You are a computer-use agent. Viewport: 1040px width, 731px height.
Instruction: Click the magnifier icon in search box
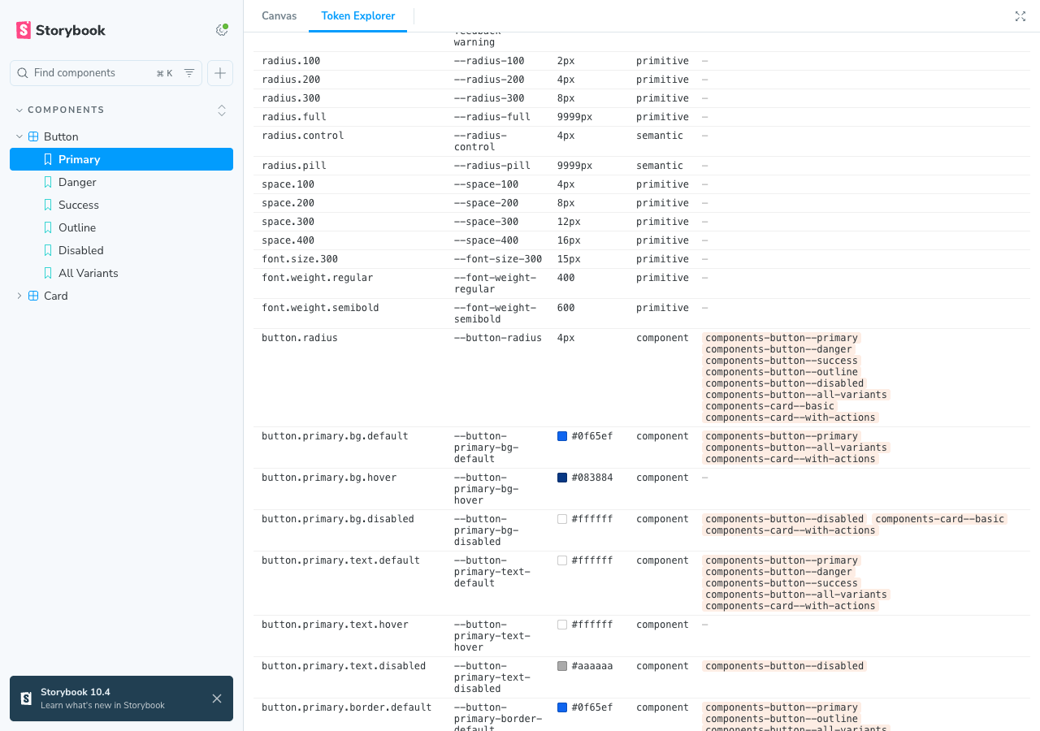[x=23, y=73]
